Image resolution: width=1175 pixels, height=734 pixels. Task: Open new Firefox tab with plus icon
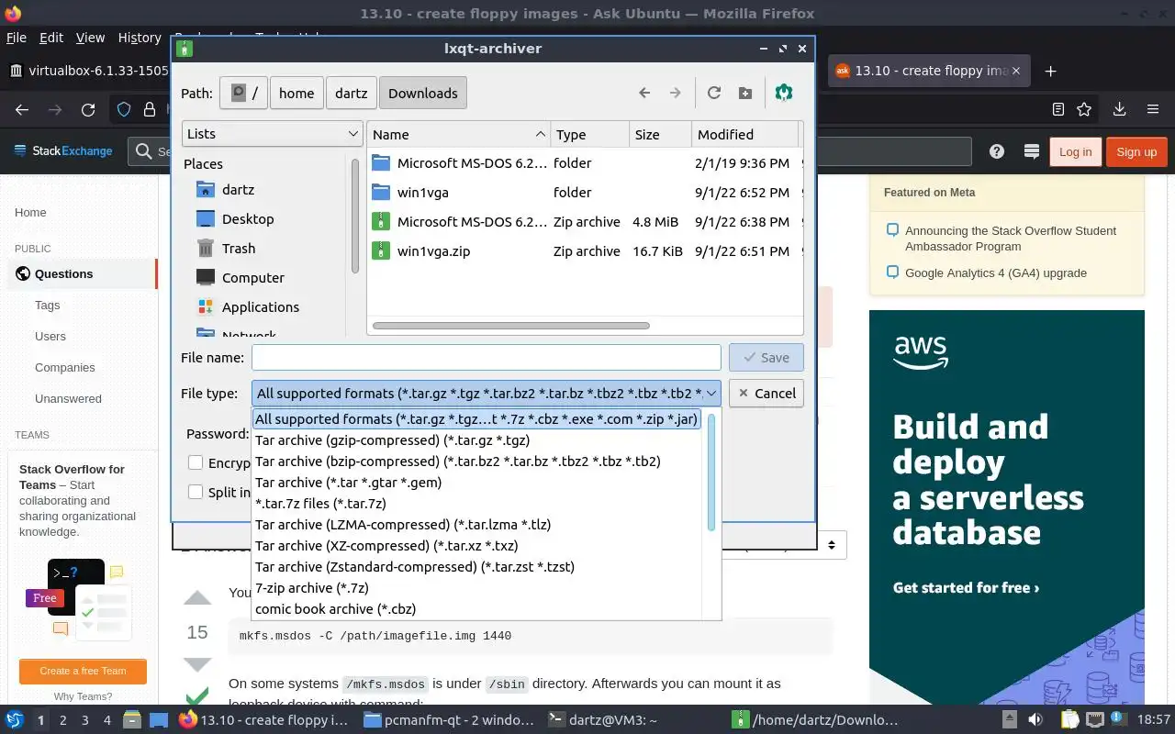tap(1051, 71)
